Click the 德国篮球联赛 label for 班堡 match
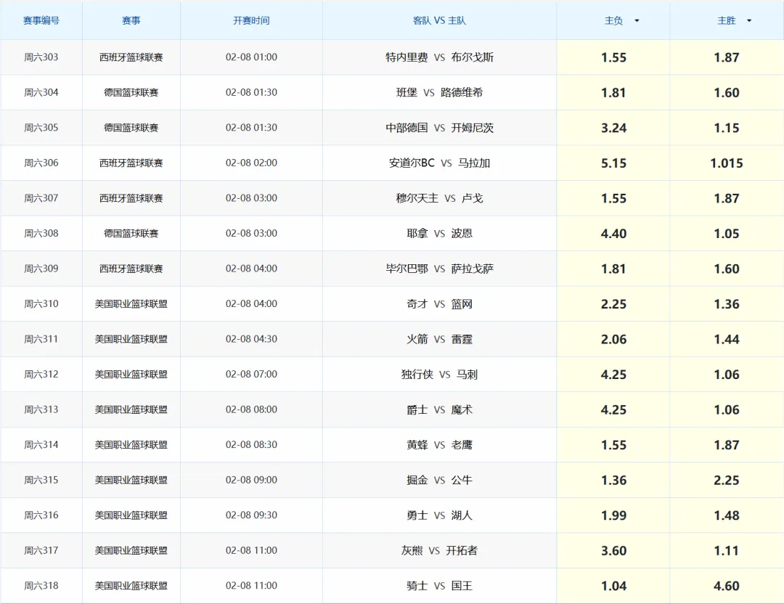Screen dimensions: 784x604 tap(131, 92)
